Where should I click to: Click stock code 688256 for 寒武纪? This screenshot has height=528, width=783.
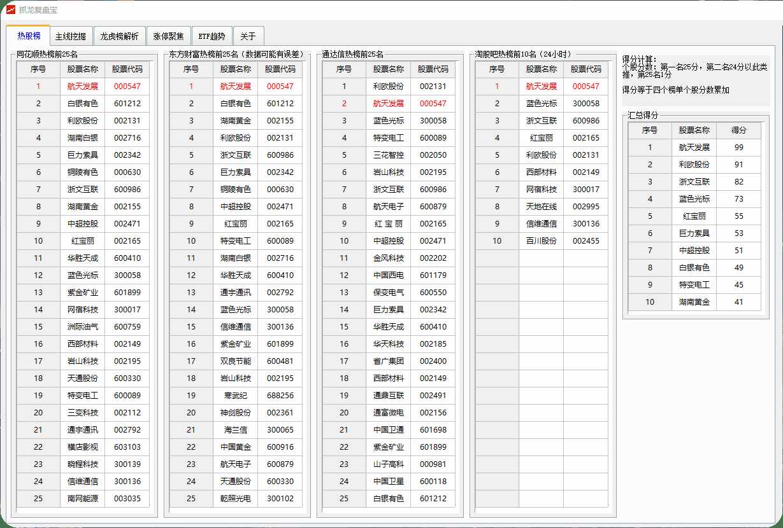pos(280,396)
